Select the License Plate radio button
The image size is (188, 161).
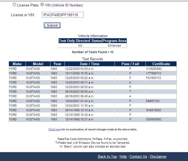(x=15, y=5)
